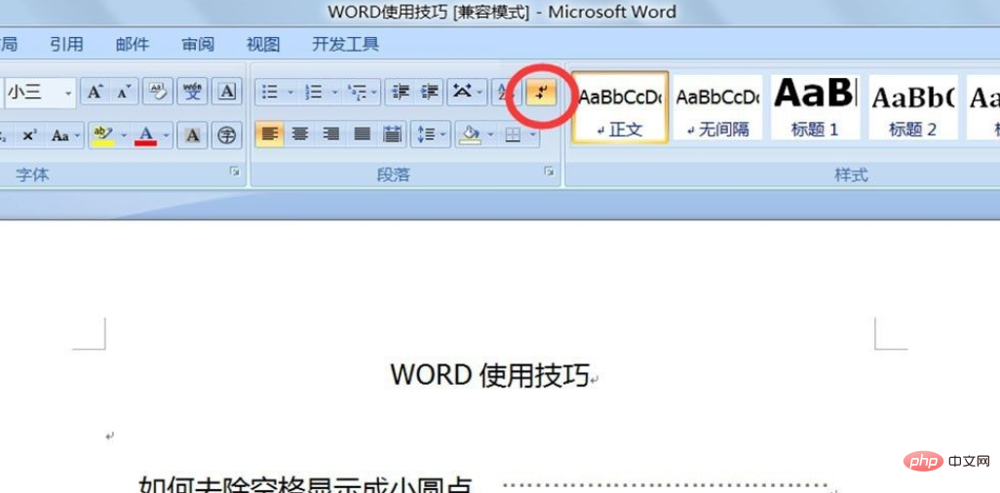Viewport: 1000px width, 493px height.
Task: Open shading color dropdown arrow
Action: 491,134
